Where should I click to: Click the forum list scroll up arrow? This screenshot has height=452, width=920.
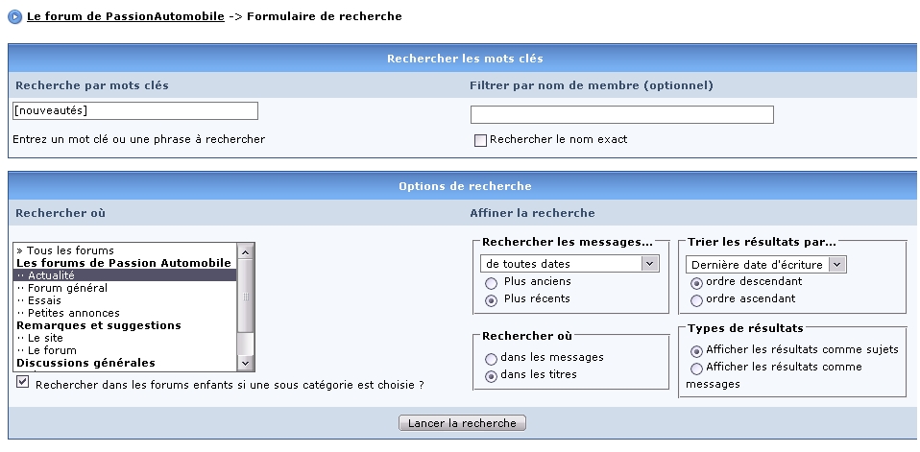(x=245, y=251)
